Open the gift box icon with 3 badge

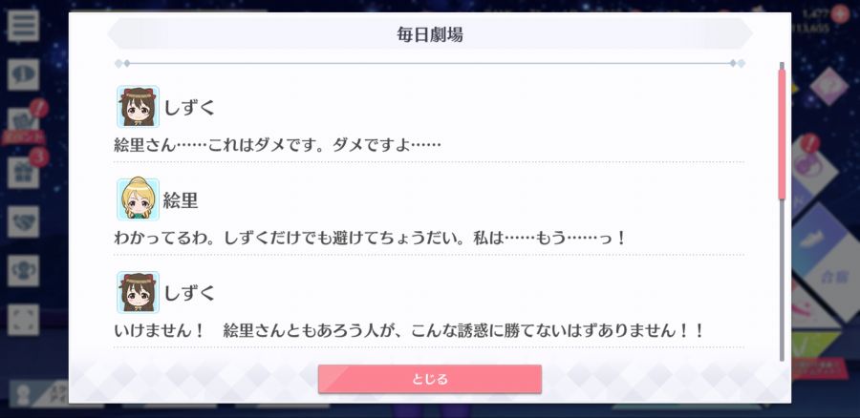pyautogui.click(x=24, y=172)
